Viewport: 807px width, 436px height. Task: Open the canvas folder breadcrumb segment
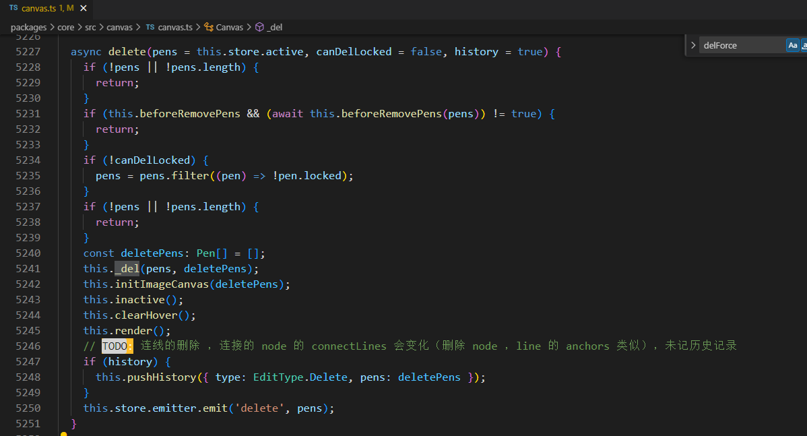click(119, 27)
